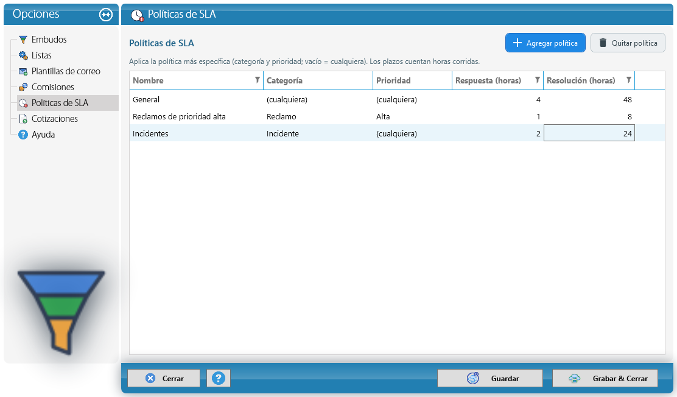Open the Nombre column filter
The width and height of the screenshot is (677, 397).
click(x=258, y=80)
